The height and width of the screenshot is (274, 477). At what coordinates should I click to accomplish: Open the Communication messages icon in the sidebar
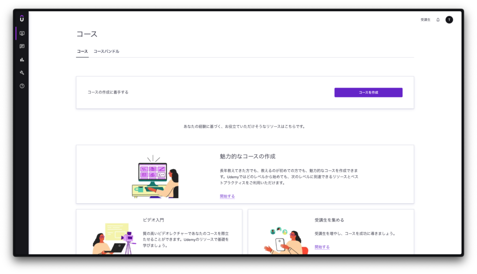22,47
